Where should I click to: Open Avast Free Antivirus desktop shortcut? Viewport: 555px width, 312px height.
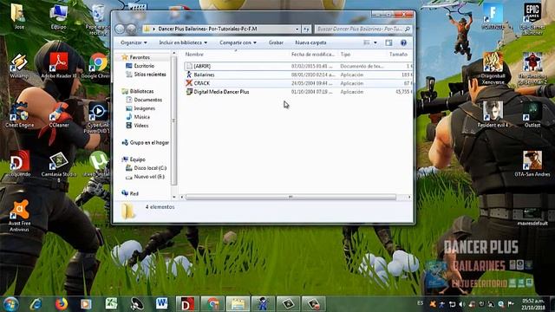(x=19, y=215)
